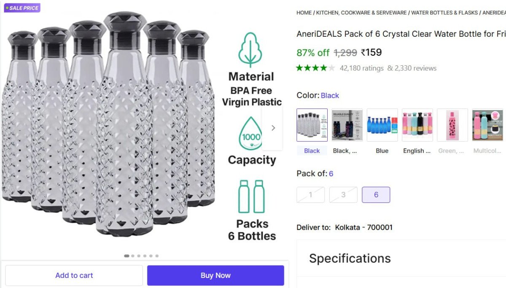Go to Kitchen, Cookware & Serveware breadcrumb
This screenshot has width=506, height=288.
click(x=361, y=13)
